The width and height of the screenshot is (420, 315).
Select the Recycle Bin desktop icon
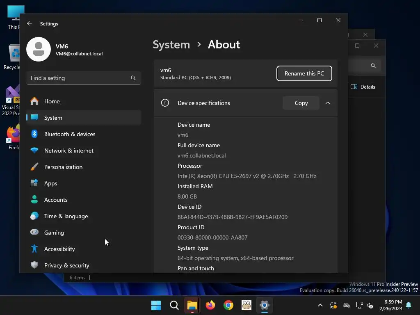[12, 57]
